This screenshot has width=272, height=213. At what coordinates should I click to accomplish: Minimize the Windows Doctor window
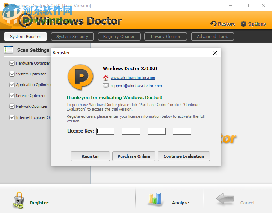231,5
